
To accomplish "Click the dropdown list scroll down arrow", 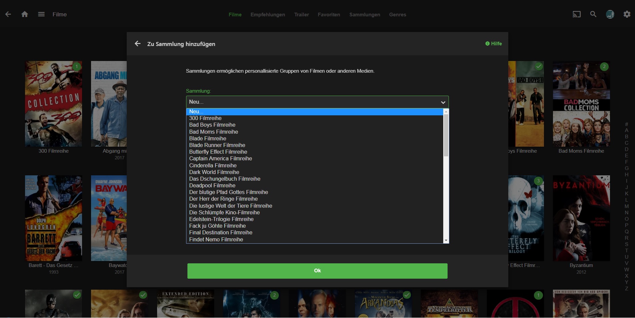I will [x=446, y=240].
